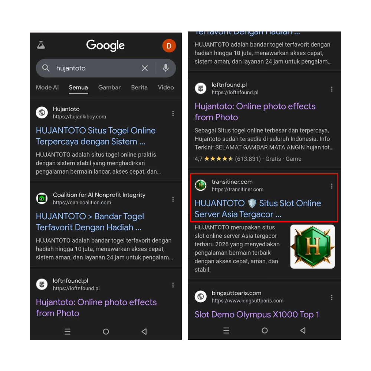Switch to the Berita tab

tap(139, 88)
